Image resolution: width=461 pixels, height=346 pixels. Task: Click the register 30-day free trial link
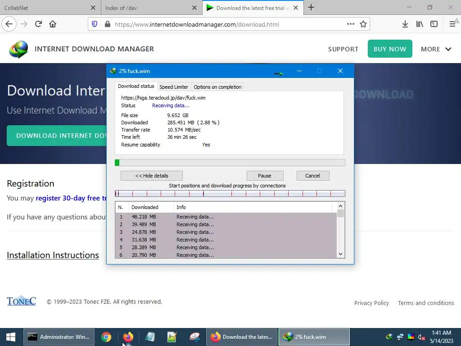tap(71, 198)
